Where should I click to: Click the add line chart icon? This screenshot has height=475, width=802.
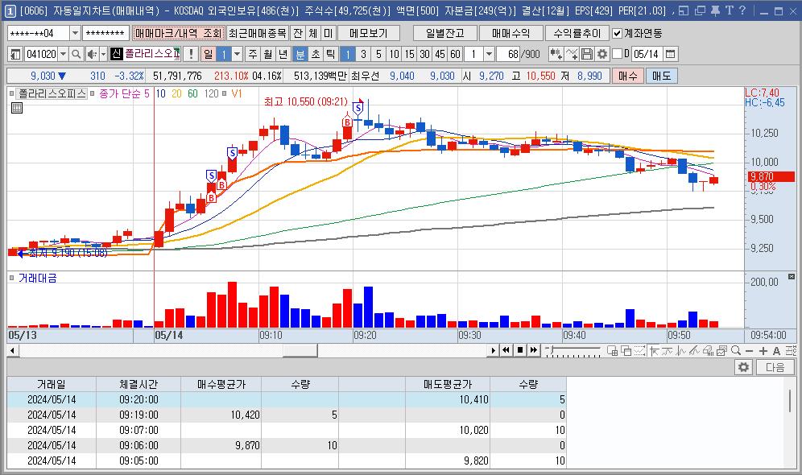coord(572,54)
